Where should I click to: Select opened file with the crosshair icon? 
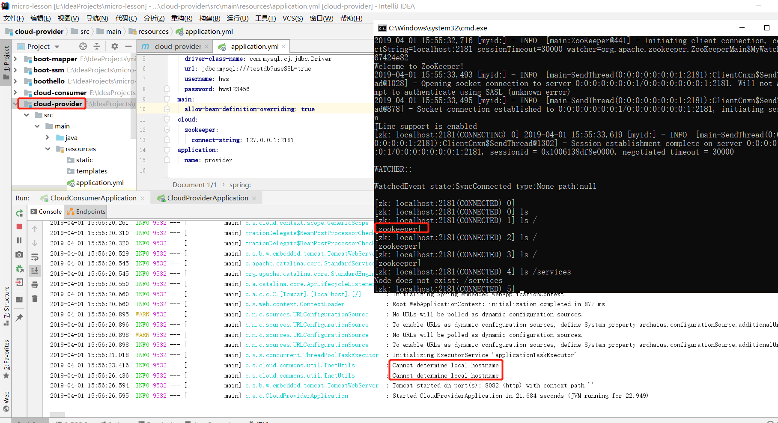83,46
